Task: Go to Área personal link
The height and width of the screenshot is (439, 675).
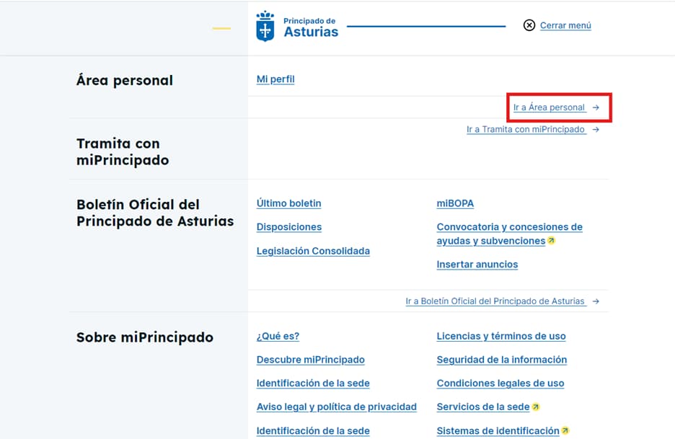Action: pyautogui.click(x=549, y=107)
